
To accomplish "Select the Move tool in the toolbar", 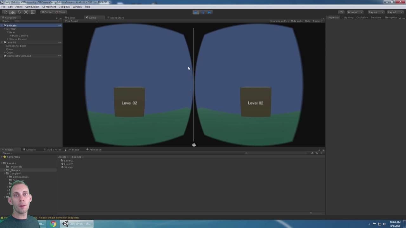I will [12, 12].
